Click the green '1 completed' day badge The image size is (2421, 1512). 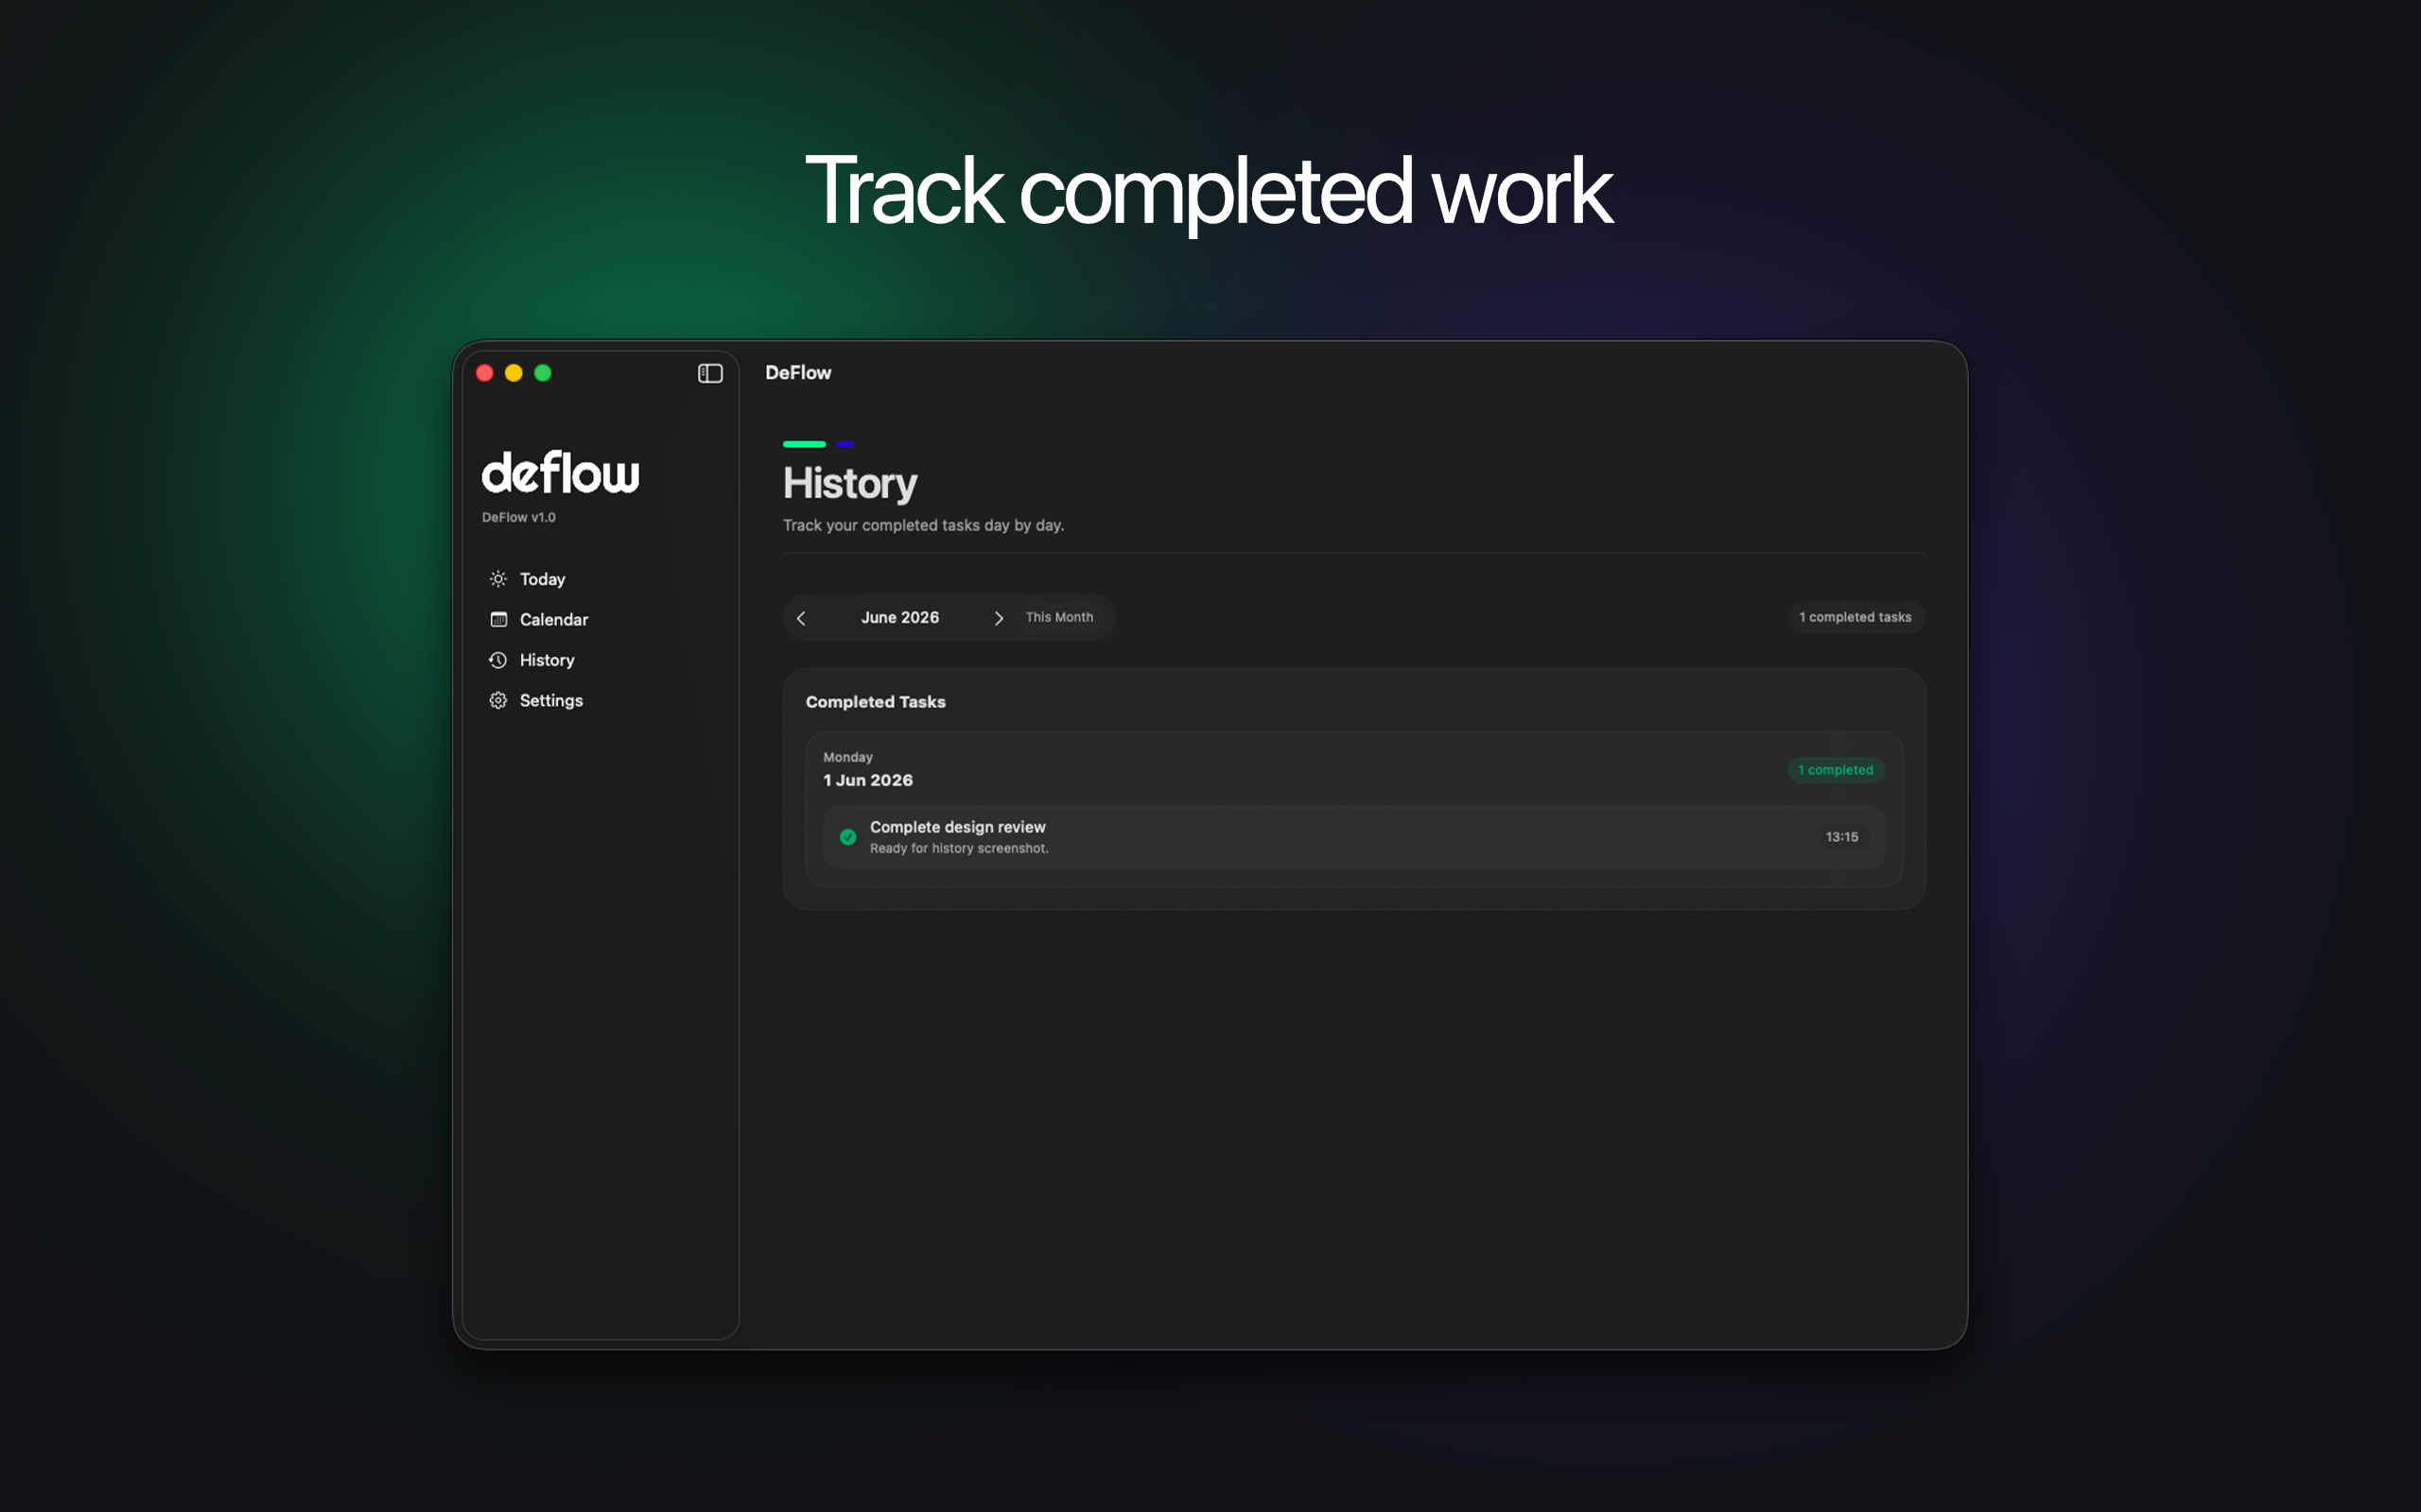pyautogui.click(x=1836, y=770)
